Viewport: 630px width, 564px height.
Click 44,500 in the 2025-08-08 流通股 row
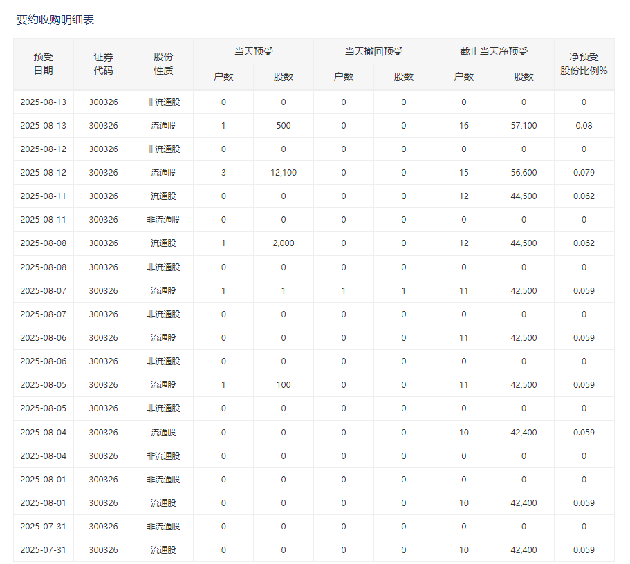(524, 243)
